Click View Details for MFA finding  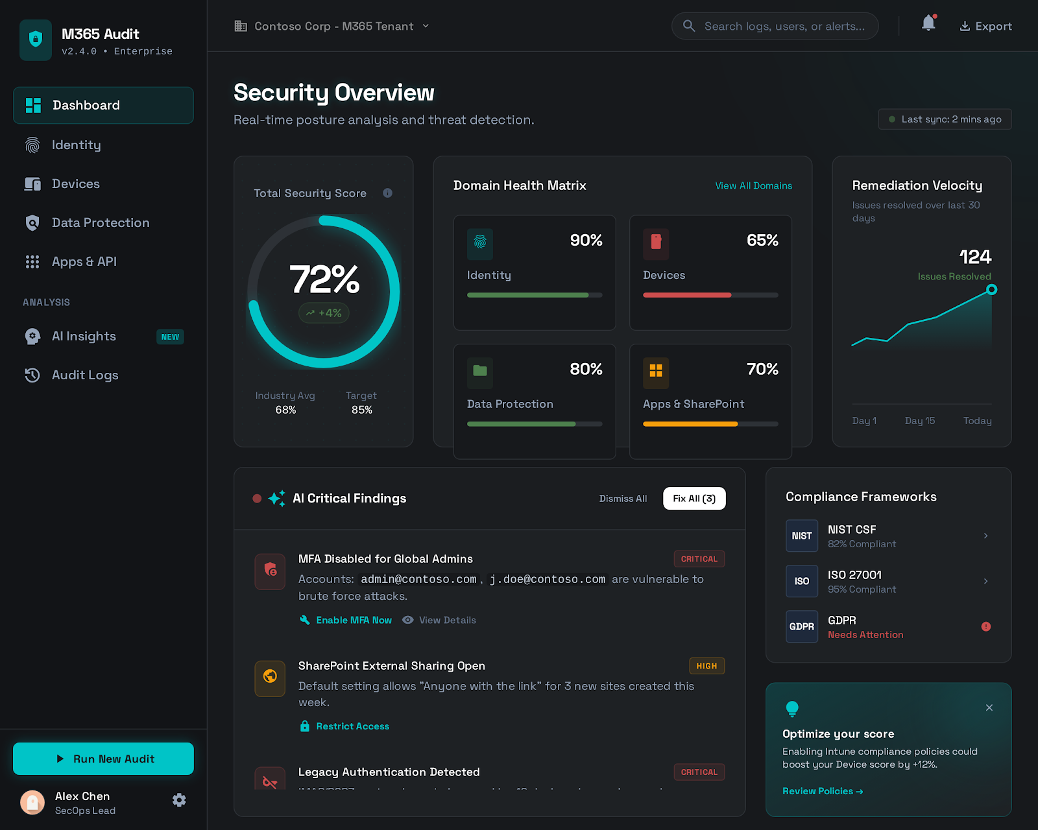[439, 620]
